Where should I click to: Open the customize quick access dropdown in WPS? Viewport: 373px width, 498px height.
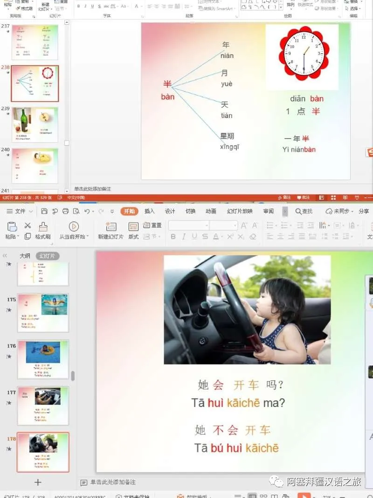(x=112, y=211)
